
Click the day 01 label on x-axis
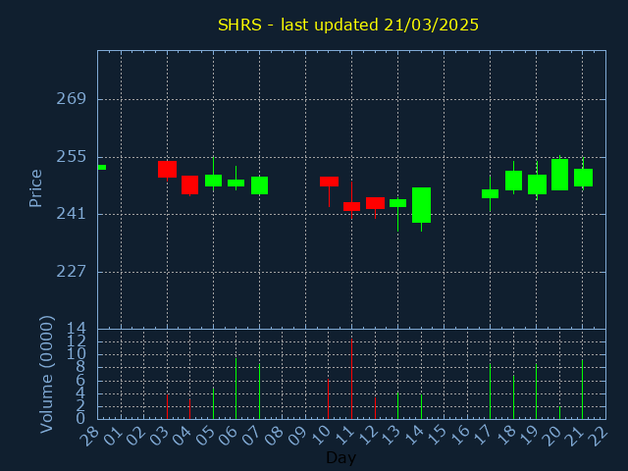[112, 435]
